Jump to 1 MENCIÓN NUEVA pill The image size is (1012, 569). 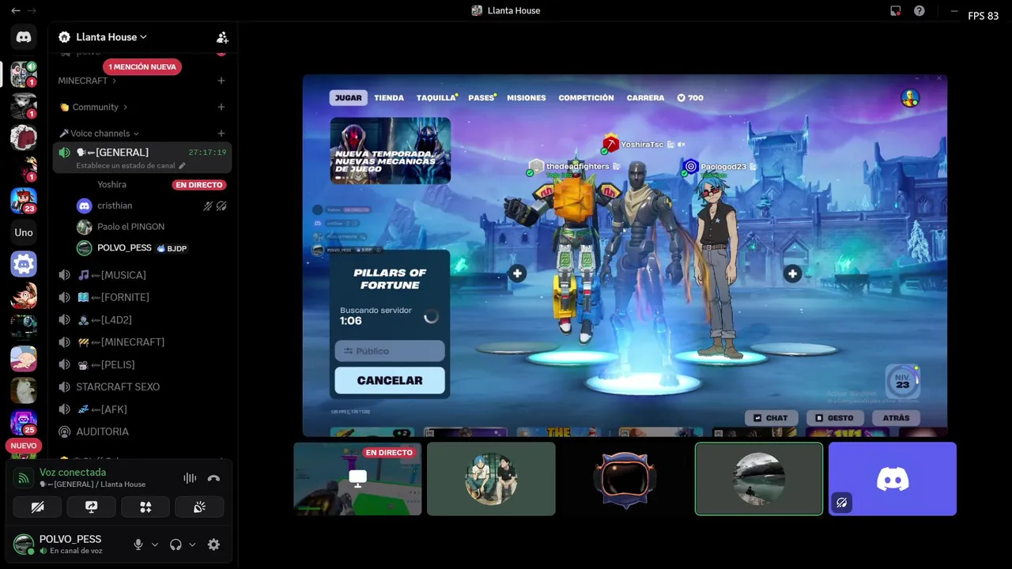142,67
